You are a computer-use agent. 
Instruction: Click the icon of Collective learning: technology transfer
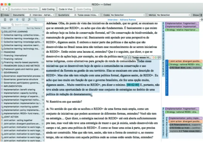(x=2, y=49)
